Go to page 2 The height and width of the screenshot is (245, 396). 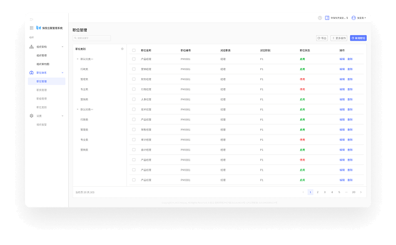pos(318,192)
